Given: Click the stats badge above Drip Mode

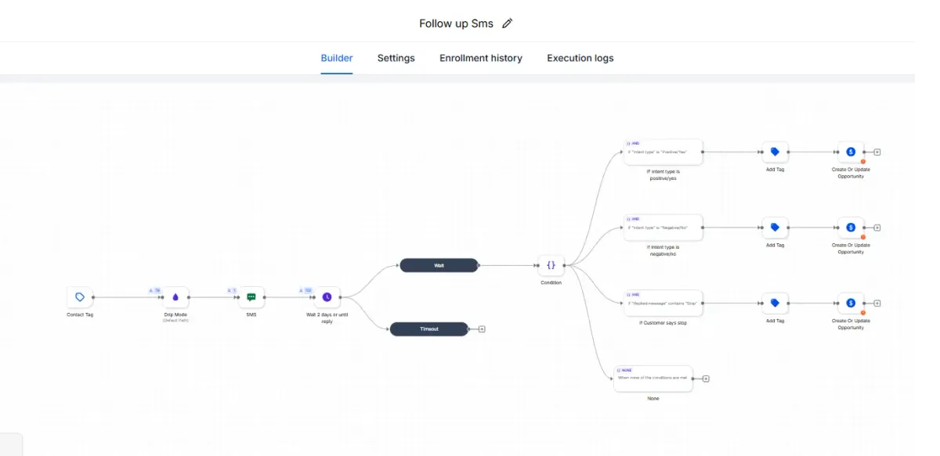Looking at the screenshot, I should [155, 290].
